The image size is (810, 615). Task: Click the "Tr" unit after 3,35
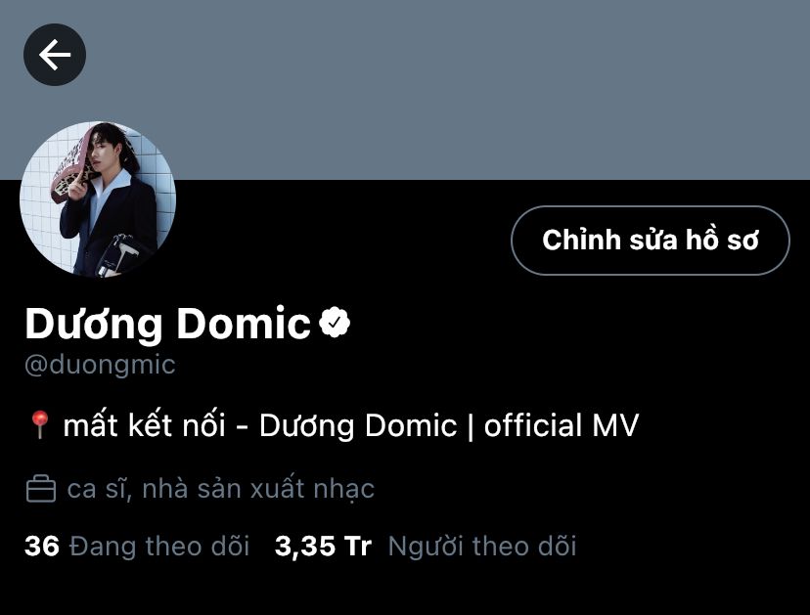pyautogui.click(x=358, y=546)
